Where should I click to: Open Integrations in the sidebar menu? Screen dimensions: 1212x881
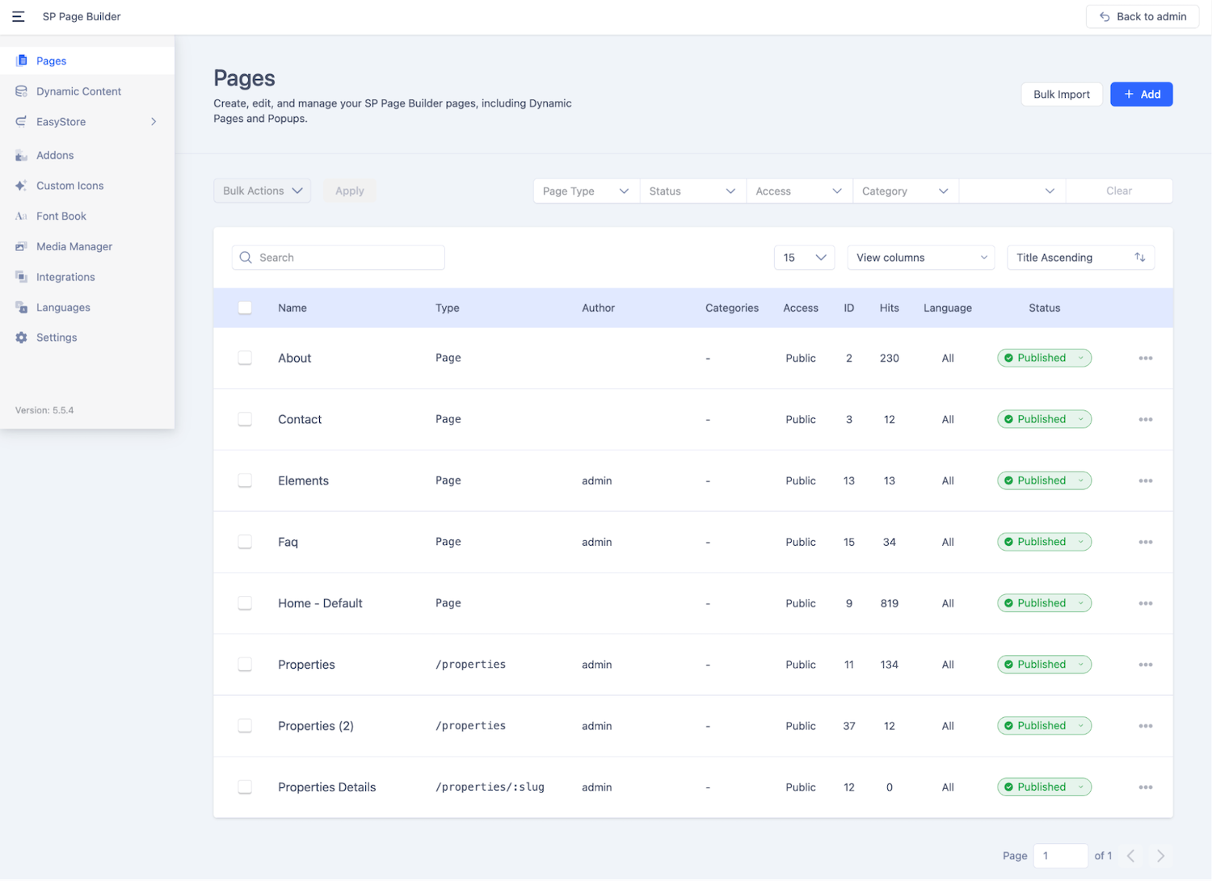(x=65, y=277)
